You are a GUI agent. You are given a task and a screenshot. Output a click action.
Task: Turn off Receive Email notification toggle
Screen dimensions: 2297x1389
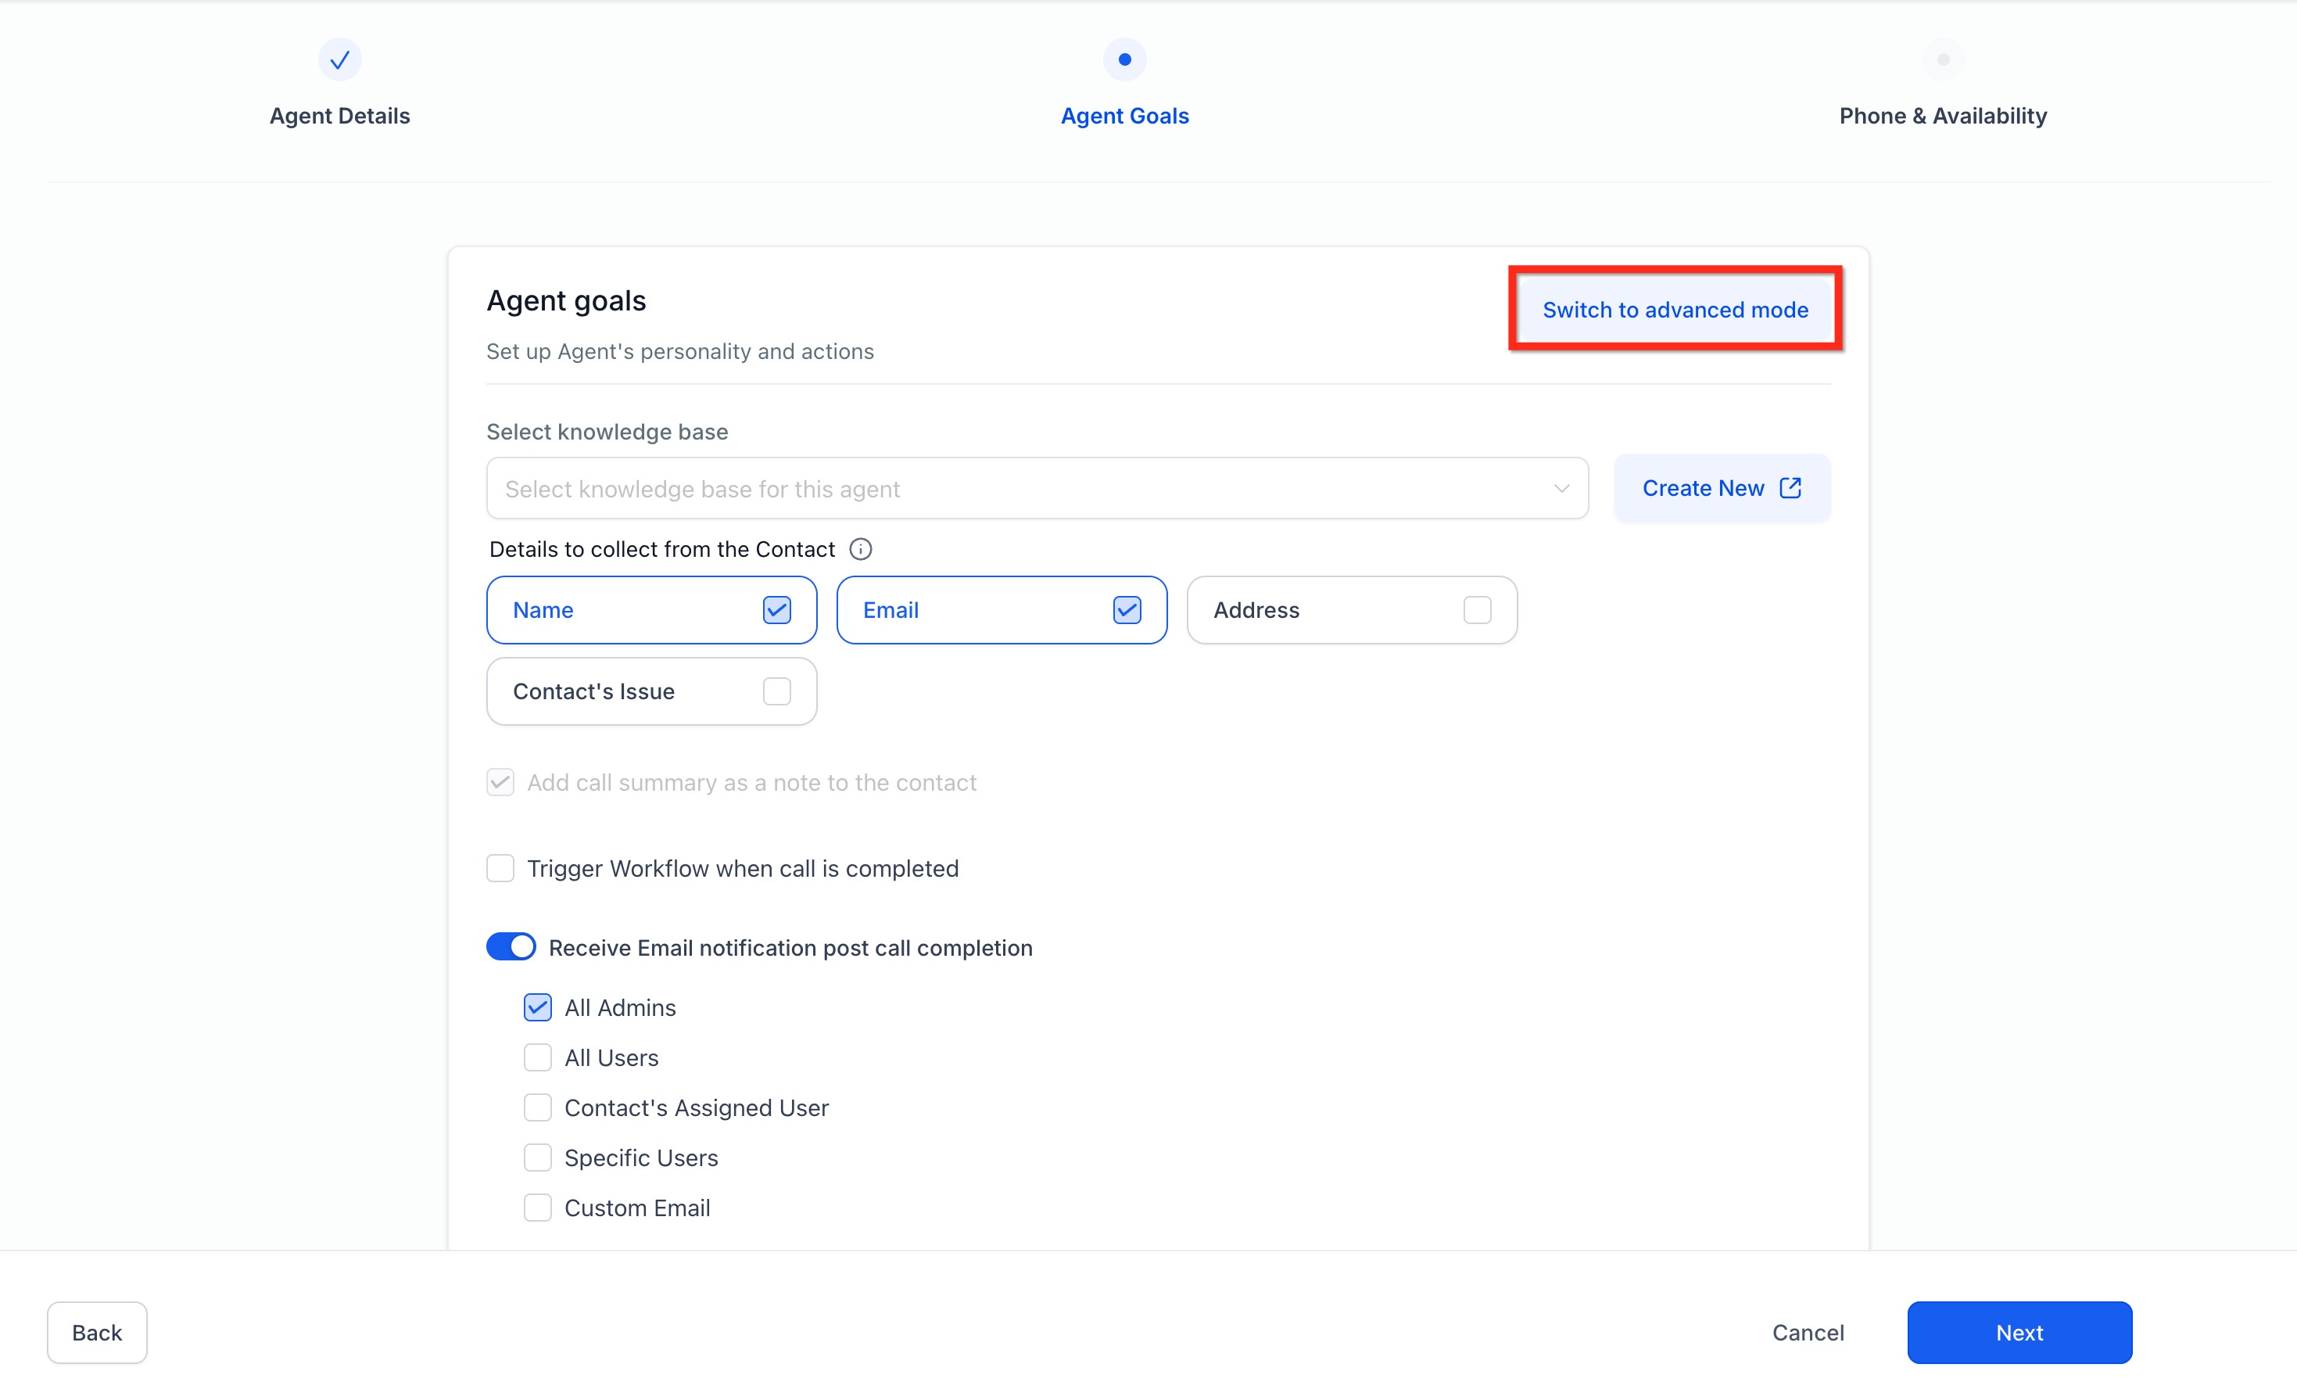click(511, 947)
